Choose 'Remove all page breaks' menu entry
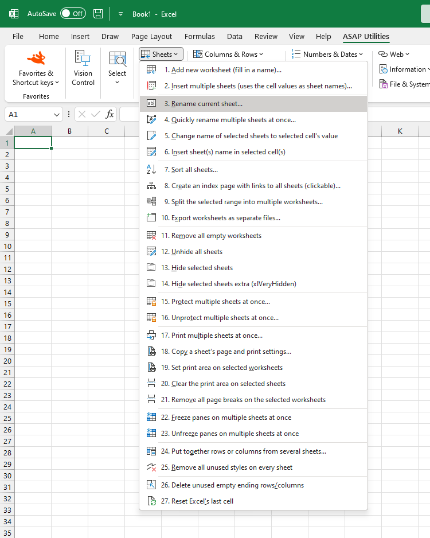The width and height of the screenshot is (430, 538). (253, 400)
